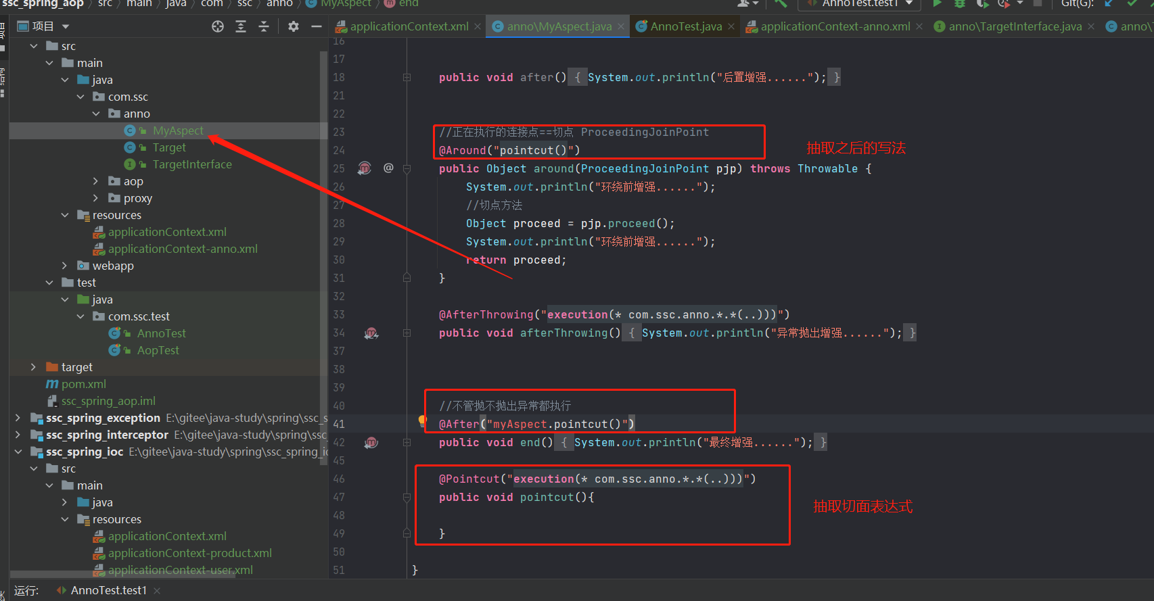The image size is (1154, 601).
Task: Close the anno\MyAspect.java tab
Action: click(621, 26)
